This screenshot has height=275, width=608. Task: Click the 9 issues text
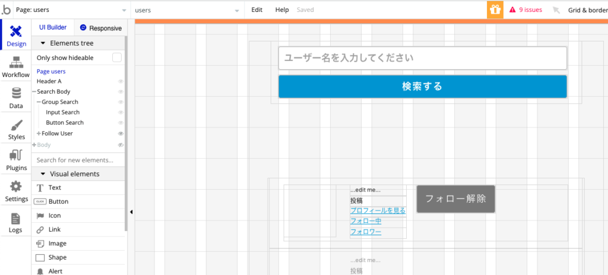(530, 9)
